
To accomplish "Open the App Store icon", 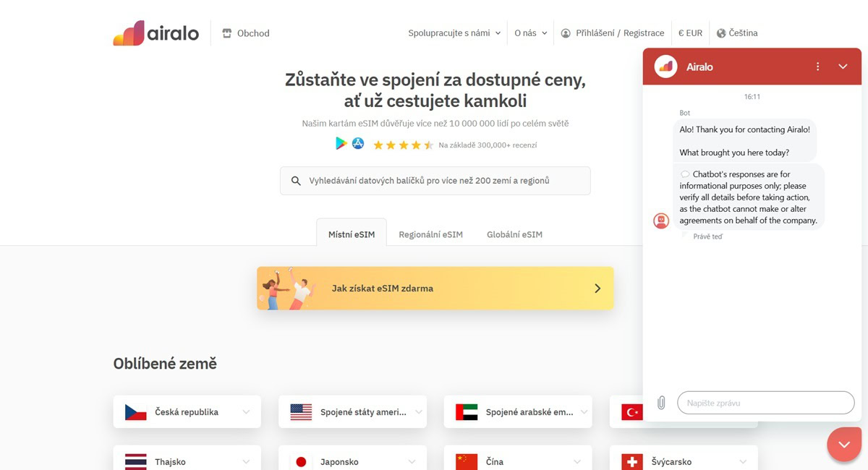I will [x=358, y=144].
